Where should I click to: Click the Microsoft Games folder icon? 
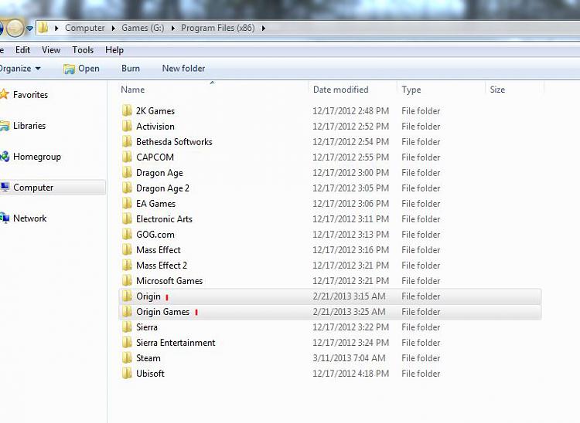127,281
